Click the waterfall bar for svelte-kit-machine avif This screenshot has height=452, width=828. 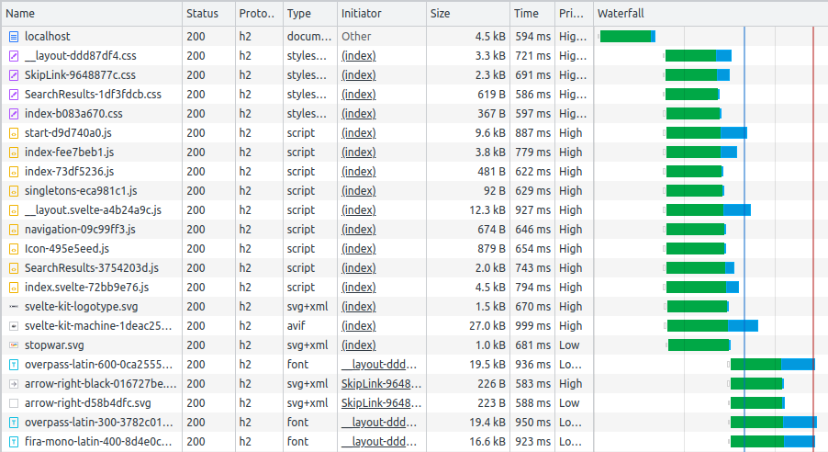(x=712, y=325)
